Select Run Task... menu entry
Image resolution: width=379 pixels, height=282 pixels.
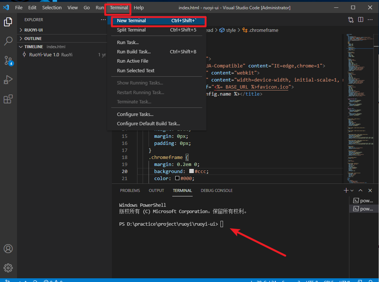click(x=157, y=42)
